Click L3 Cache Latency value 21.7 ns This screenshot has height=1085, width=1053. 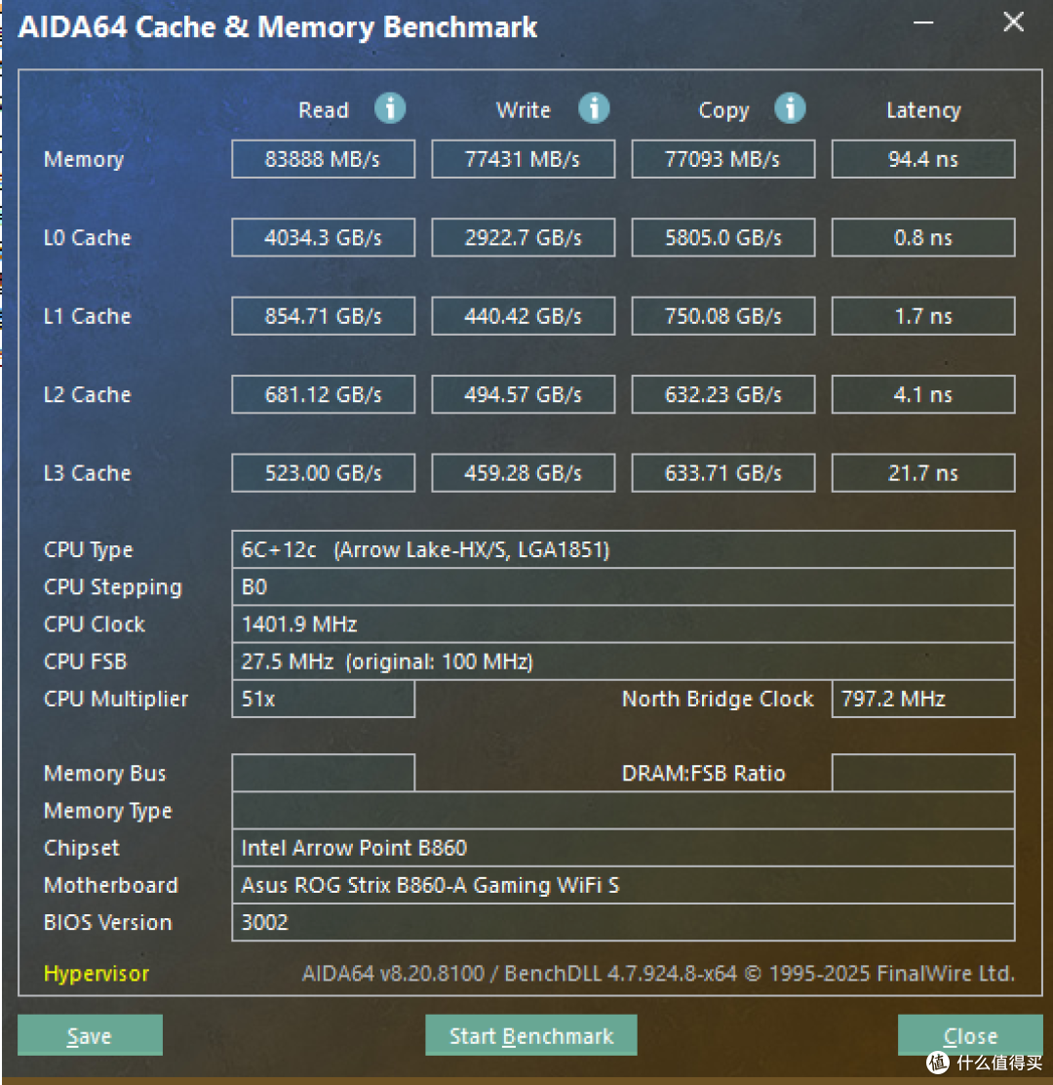pyautogui.click(x=923, y=472)
